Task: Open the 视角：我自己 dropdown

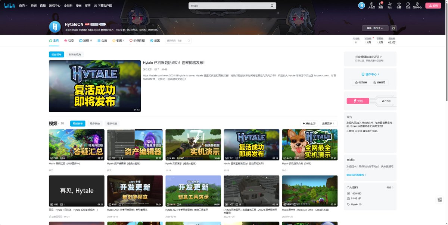Action: tap(375, 28)
